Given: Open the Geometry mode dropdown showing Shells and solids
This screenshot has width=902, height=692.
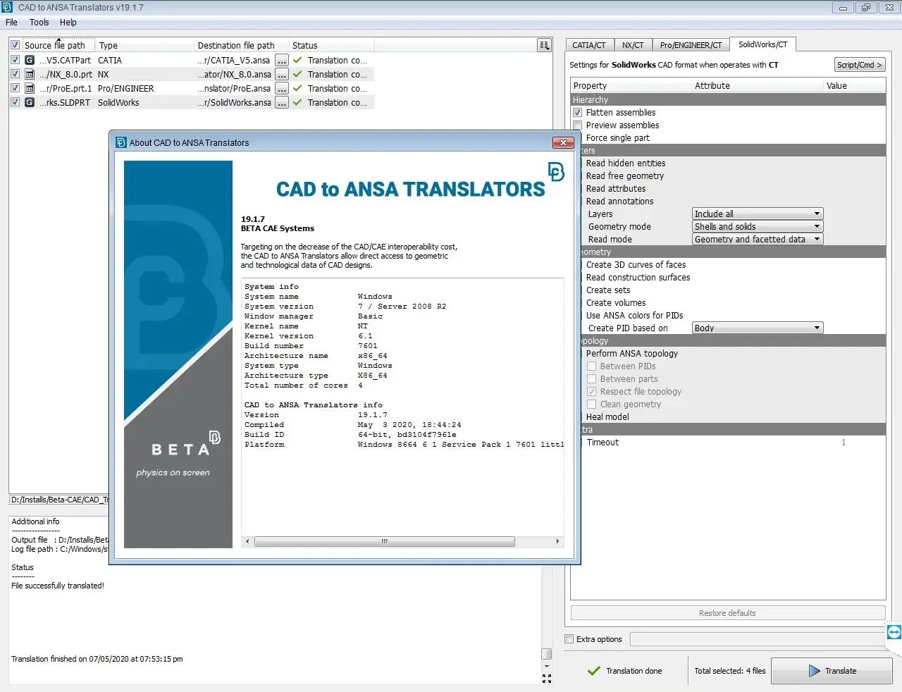Looking at the screenshot, I should click(758, 227).
